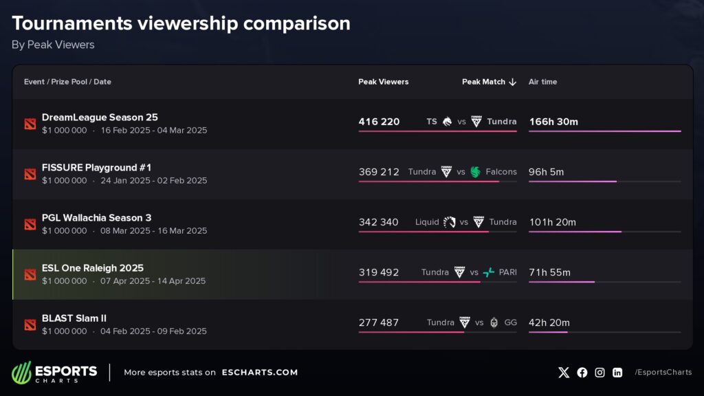Open the LinkedIn icon in footer
This screenshot has width=704, height=396.
click(x=617, y=372)
